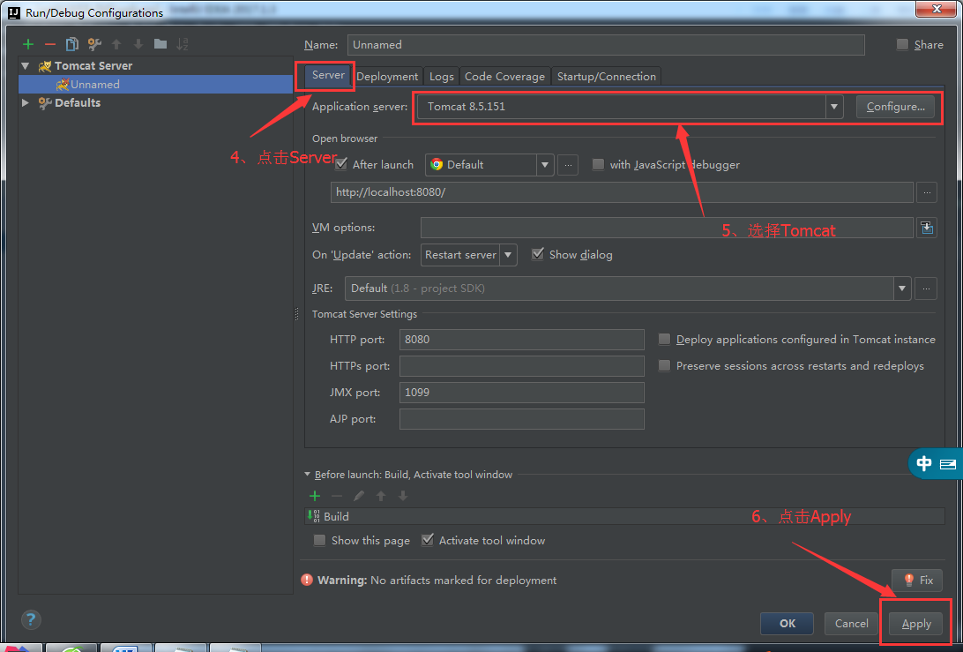The height and width of the screenshot is (652, 963).
Task: Expand VM options editor icon
Action: (927, 228)
